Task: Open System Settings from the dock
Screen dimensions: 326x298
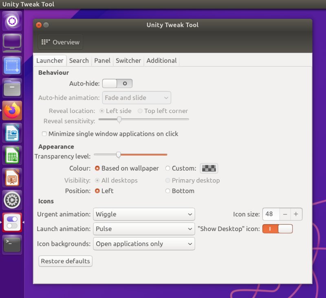Action: pyautogui.click(x=12, y=200)
